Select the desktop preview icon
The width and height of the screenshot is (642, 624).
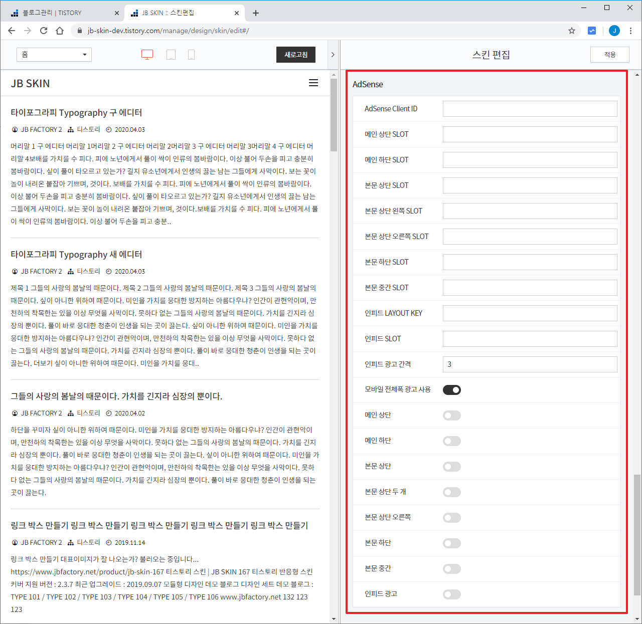coord(147,55)
